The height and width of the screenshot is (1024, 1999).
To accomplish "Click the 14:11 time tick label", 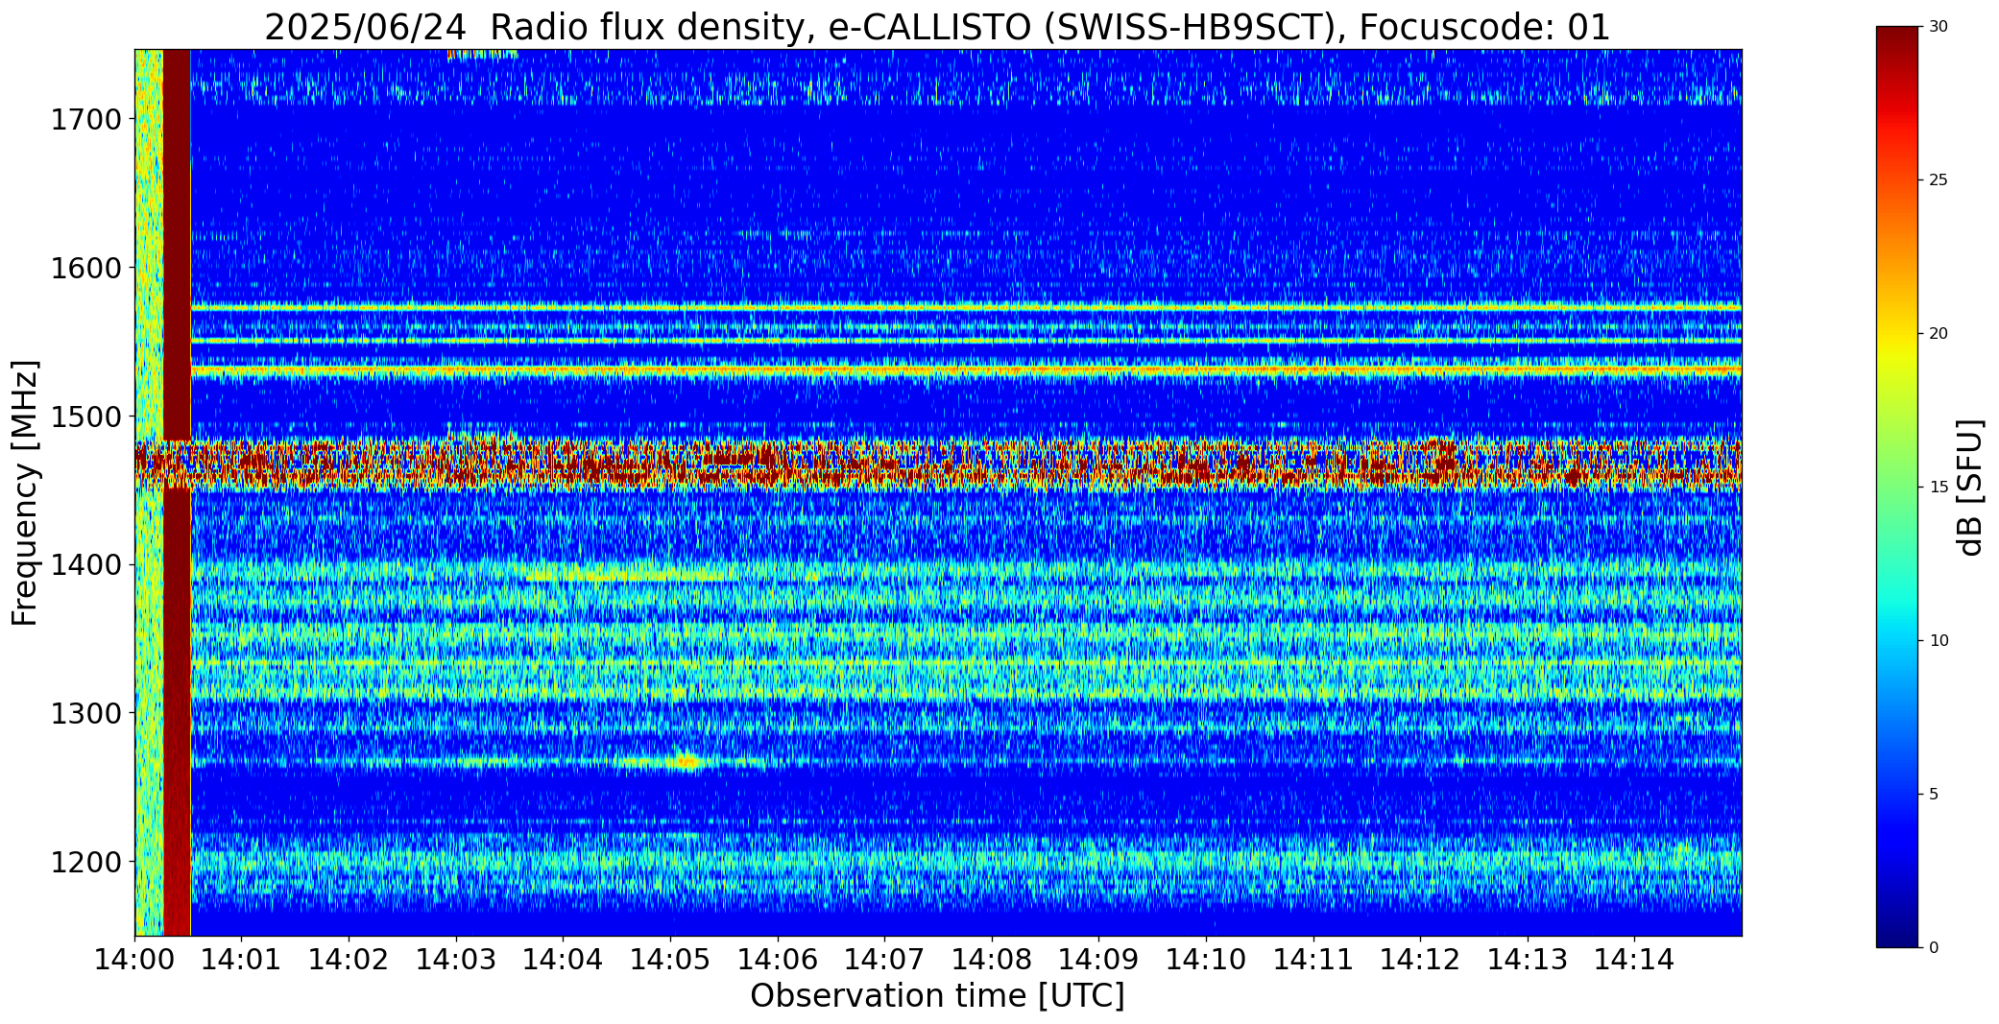I will click(x=1313, y=960).
